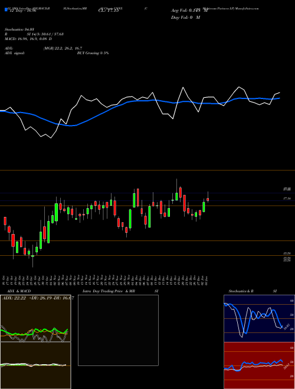Click the 'BUY Growing @ 5%' signal text

tap(93, 53)
